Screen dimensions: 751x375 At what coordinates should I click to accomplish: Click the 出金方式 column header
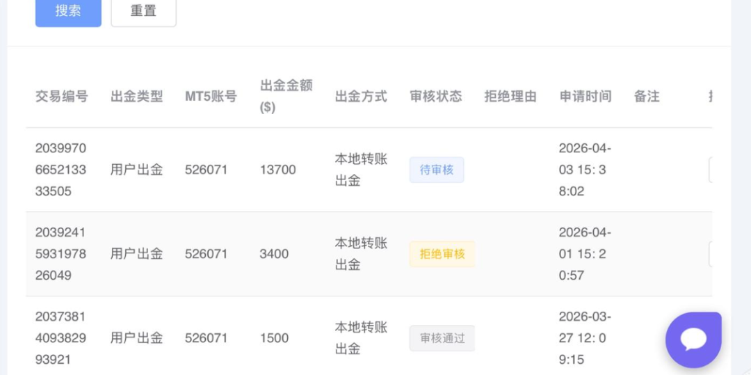[361, 96]
